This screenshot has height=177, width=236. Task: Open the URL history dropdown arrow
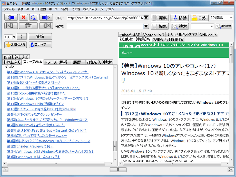tap(146, 18)
